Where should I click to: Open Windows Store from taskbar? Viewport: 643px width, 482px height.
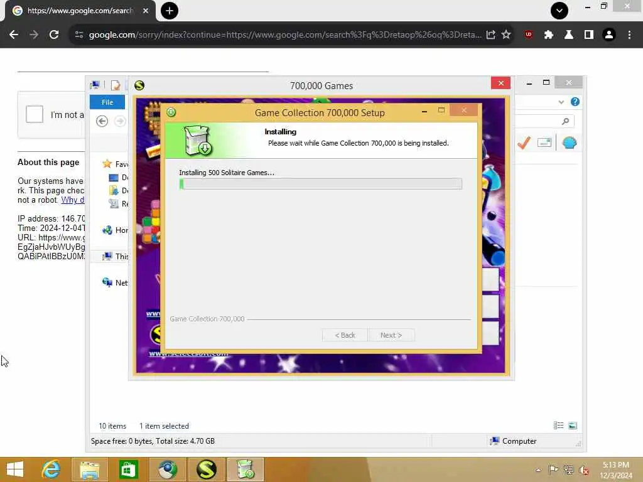click(x=128, y=469)
